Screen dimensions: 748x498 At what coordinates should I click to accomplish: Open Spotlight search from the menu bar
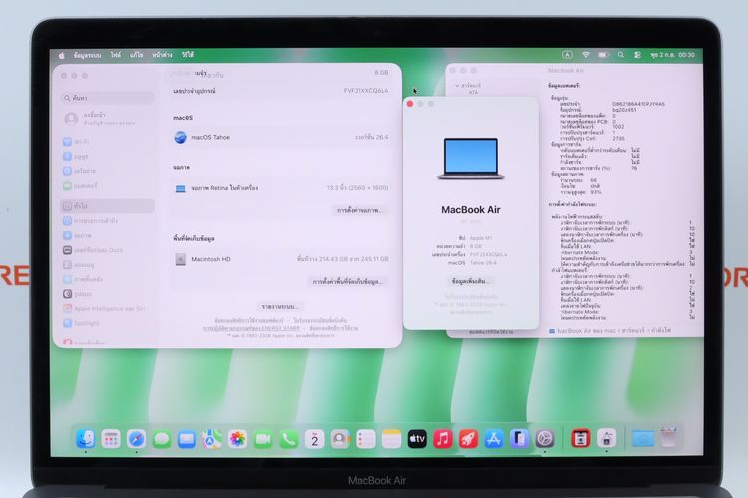pos(621,55)
